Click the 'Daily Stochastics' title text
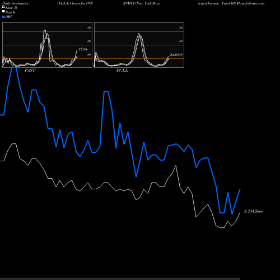The width and height of the screenshot is (280, 280). pyautogui.click(x=15, y=3)
